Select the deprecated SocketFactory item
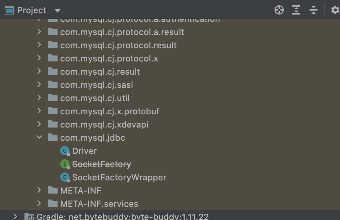The image size is (340, 220). coord(102,164)
